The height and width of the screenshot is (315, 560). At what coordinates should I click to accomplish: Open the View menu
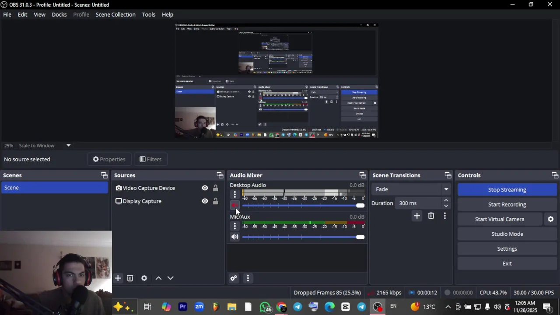tap(39, 14)
